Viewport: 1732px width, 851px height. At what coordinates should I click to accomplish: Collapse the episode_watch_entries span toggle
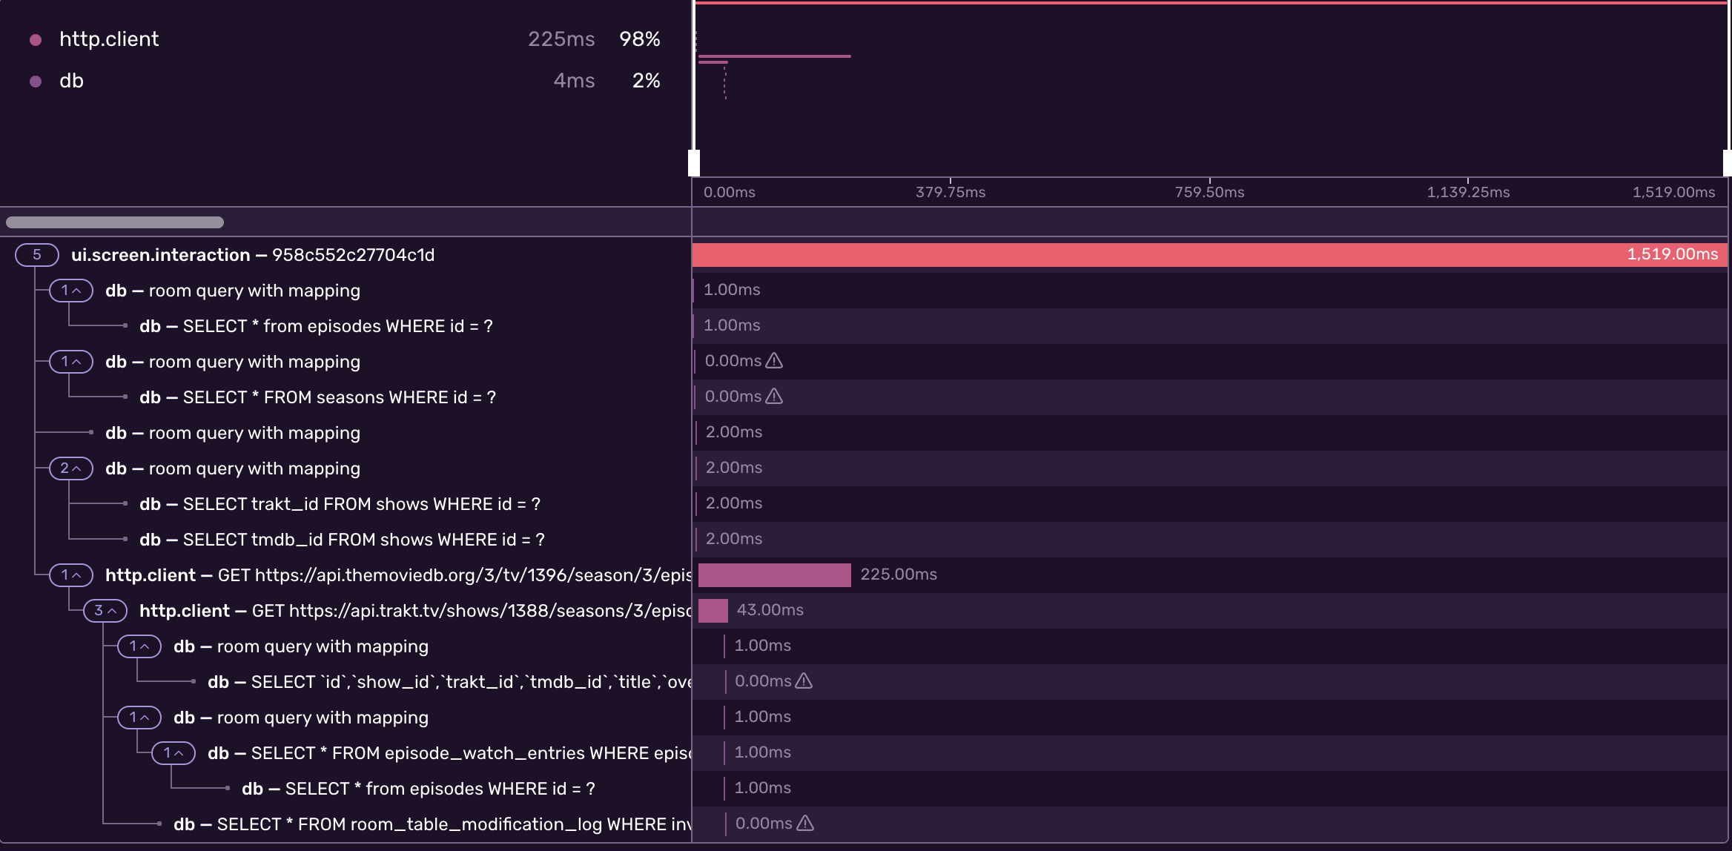pyautogui.click(x=173, y=753)
